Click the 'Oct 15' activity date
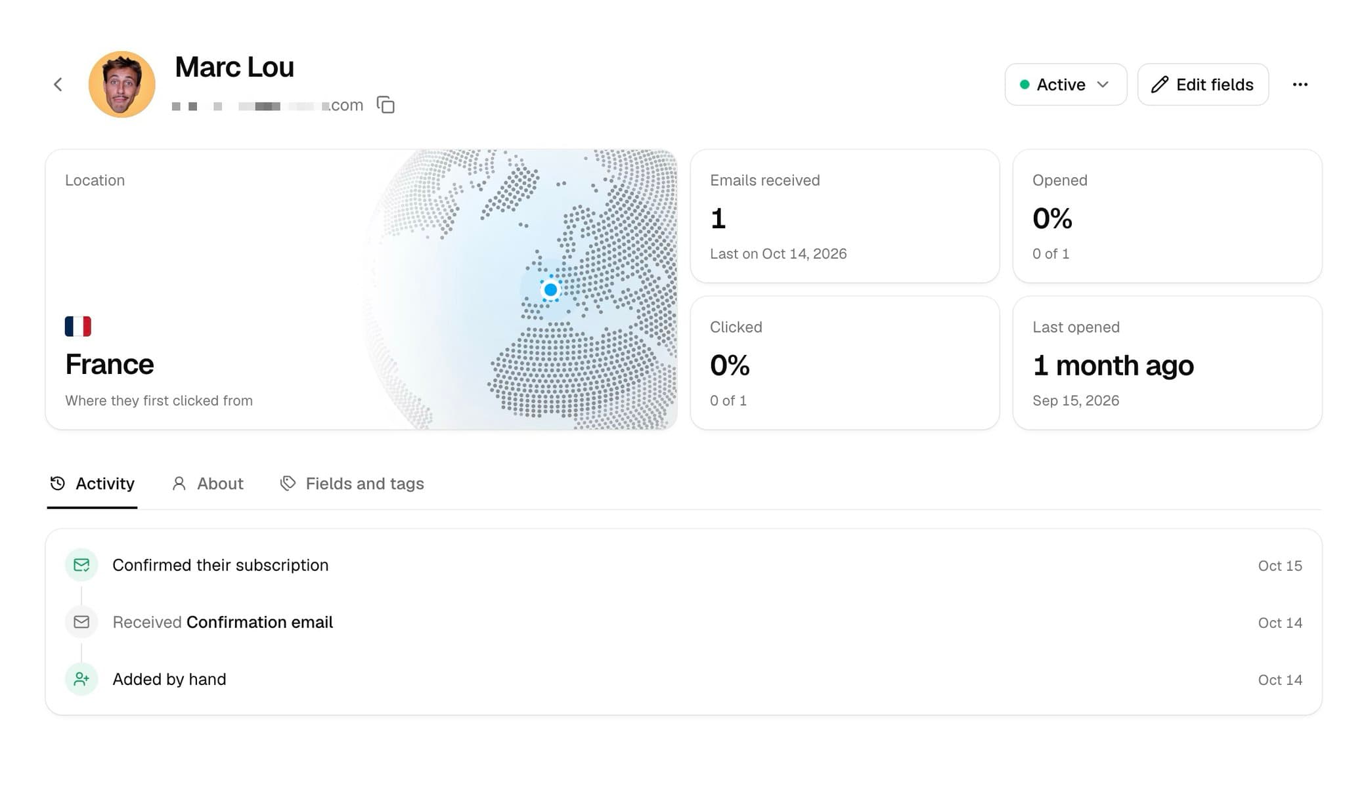This screenshot has height=786, width=1345. point(1280,566)
